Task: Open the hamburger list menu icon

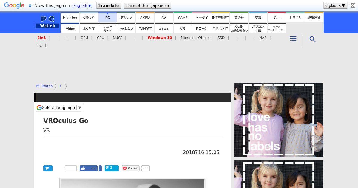Action: [293, 39]
